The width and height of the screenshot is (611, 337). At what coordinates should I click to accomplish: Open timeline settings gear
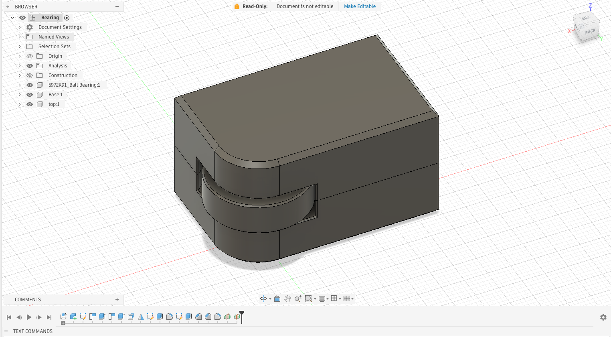coord(603,317)
